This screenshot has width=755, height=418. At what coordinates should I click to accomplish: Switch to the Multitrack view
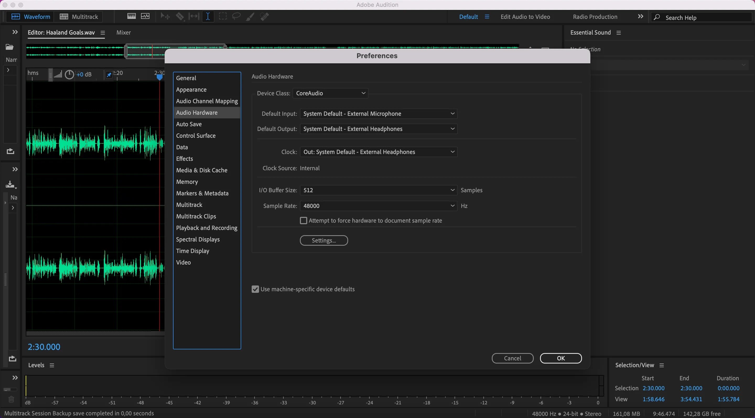point(79,16)
